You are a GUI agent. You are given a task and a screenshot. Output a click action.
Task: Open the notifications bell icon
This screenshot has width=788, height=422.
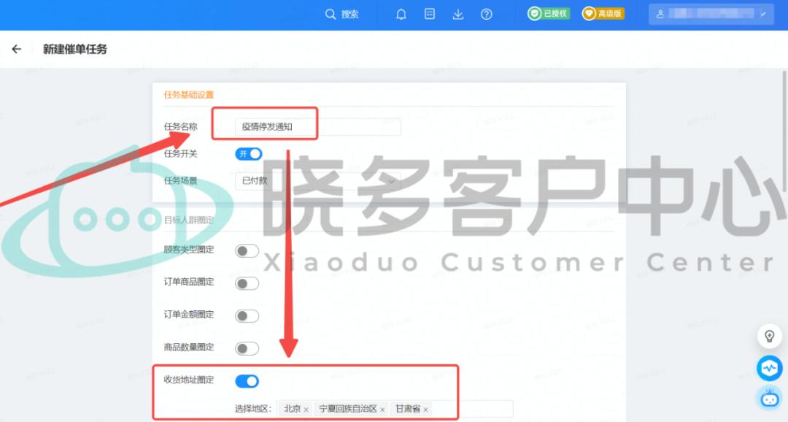point(401,14)
